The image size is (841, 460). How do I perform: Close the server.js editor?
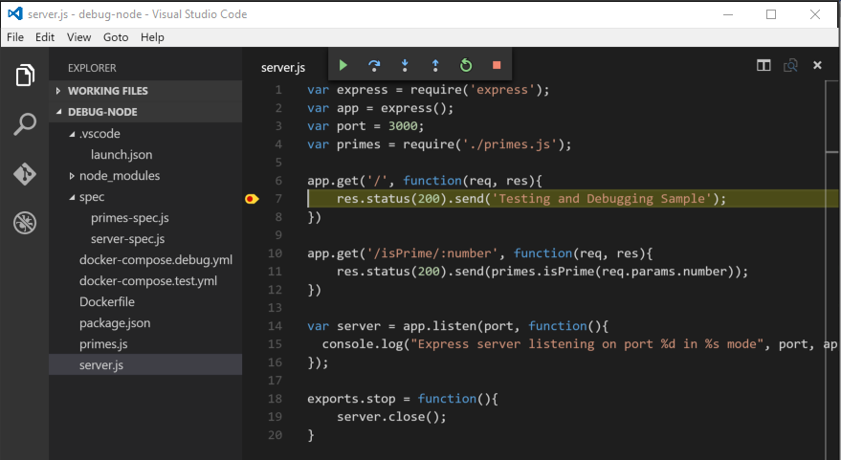click(817, 65)
